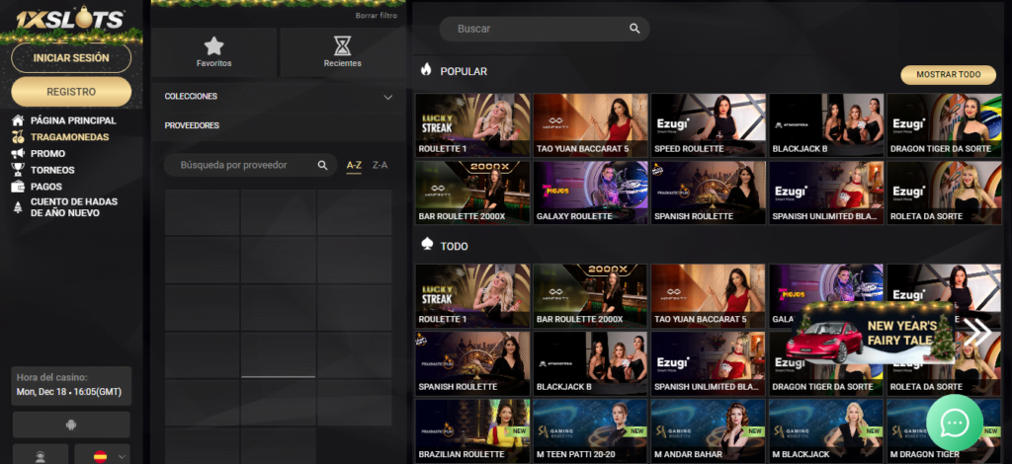This screenshot has width=1012, height=464.
Task: Click the Popular flame icon
Action: 426,69
